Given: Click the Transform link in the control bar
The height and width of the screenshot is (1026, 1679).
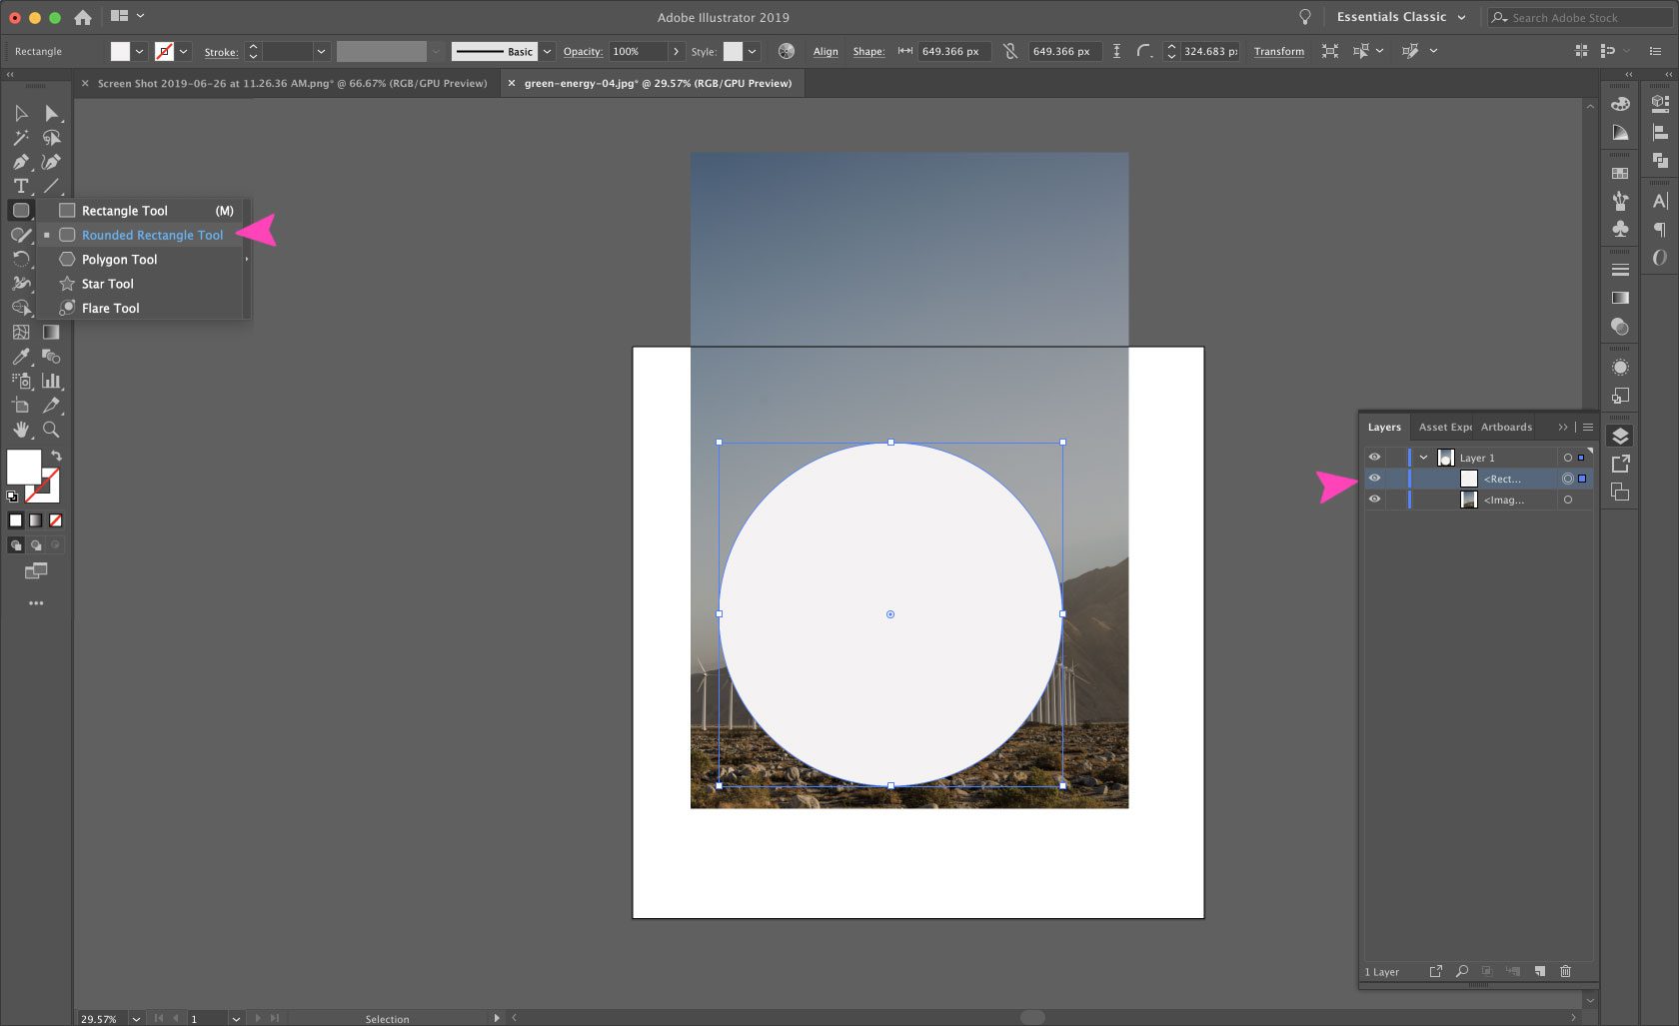Looking at the screenshot, I should click(x=1278, y=51).
